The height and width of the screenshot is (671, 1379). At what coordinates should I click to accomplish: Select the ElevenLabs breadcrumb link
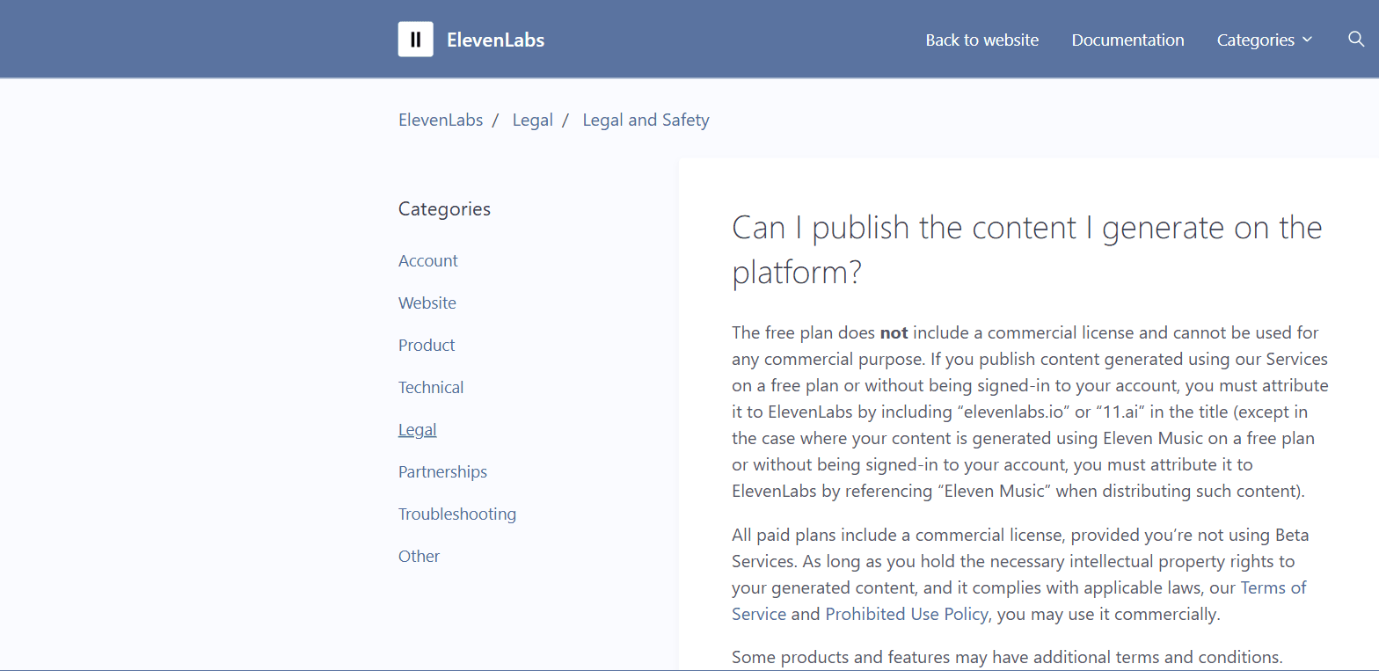click(x=441, y=120)
